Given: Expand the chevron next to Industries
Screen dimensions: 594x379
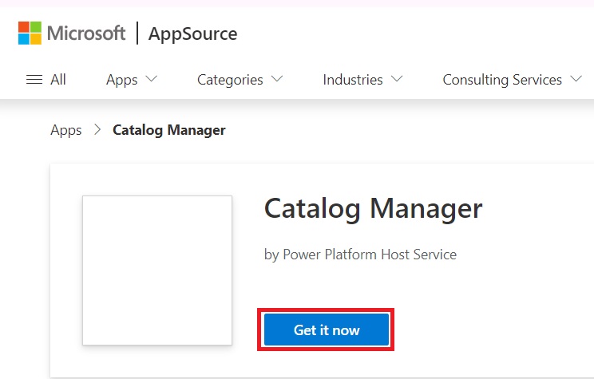Looking at the screenshot, I should tap(397, 80).
